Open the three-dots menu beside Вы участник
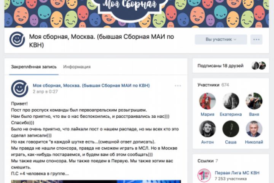Viewport: 274px width, 183px height. click(x=256, y=39)
